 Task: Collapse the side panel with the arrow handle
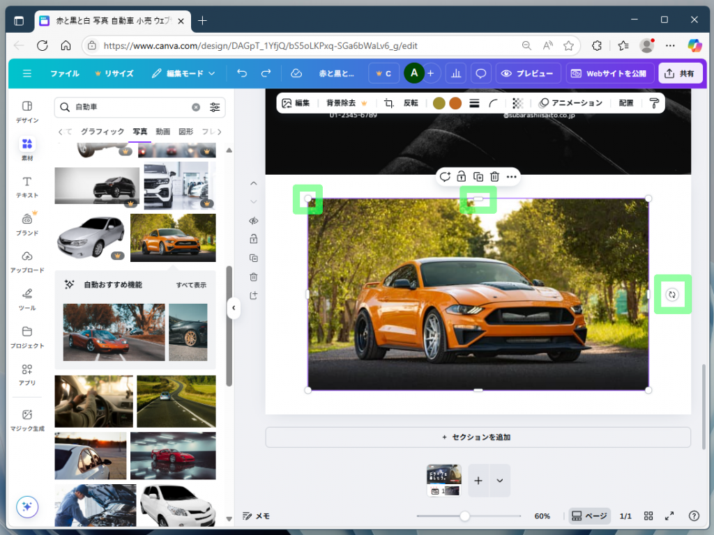pyautogui.click(x=234, y=309)
